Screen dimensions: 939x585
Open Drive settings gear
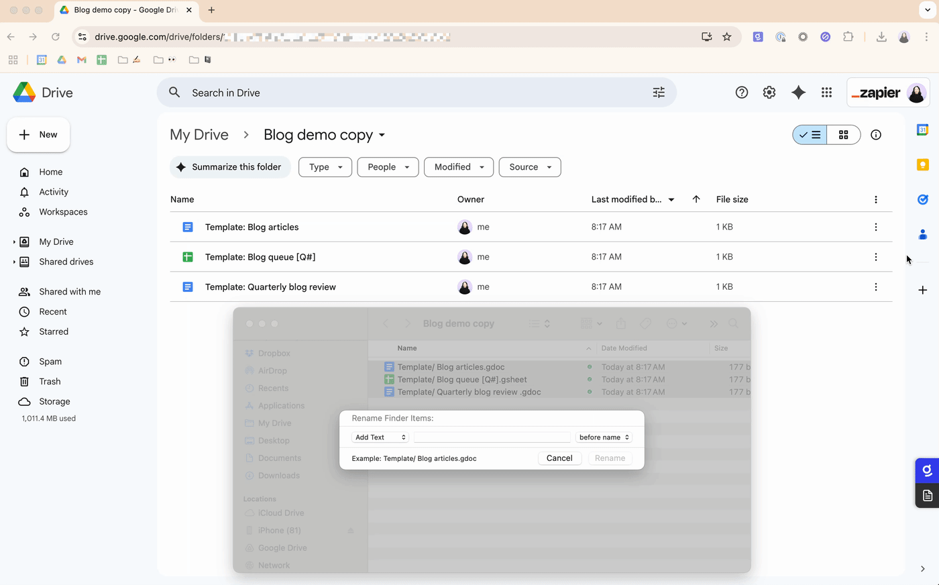pyautogui.click(x=769, y=93)
